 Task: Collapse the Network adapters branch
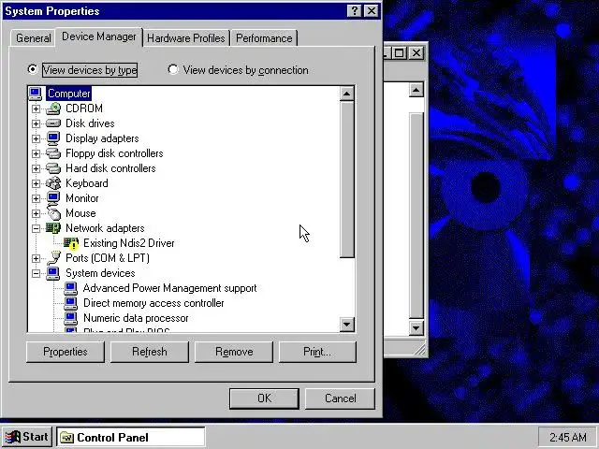point(36,228)
